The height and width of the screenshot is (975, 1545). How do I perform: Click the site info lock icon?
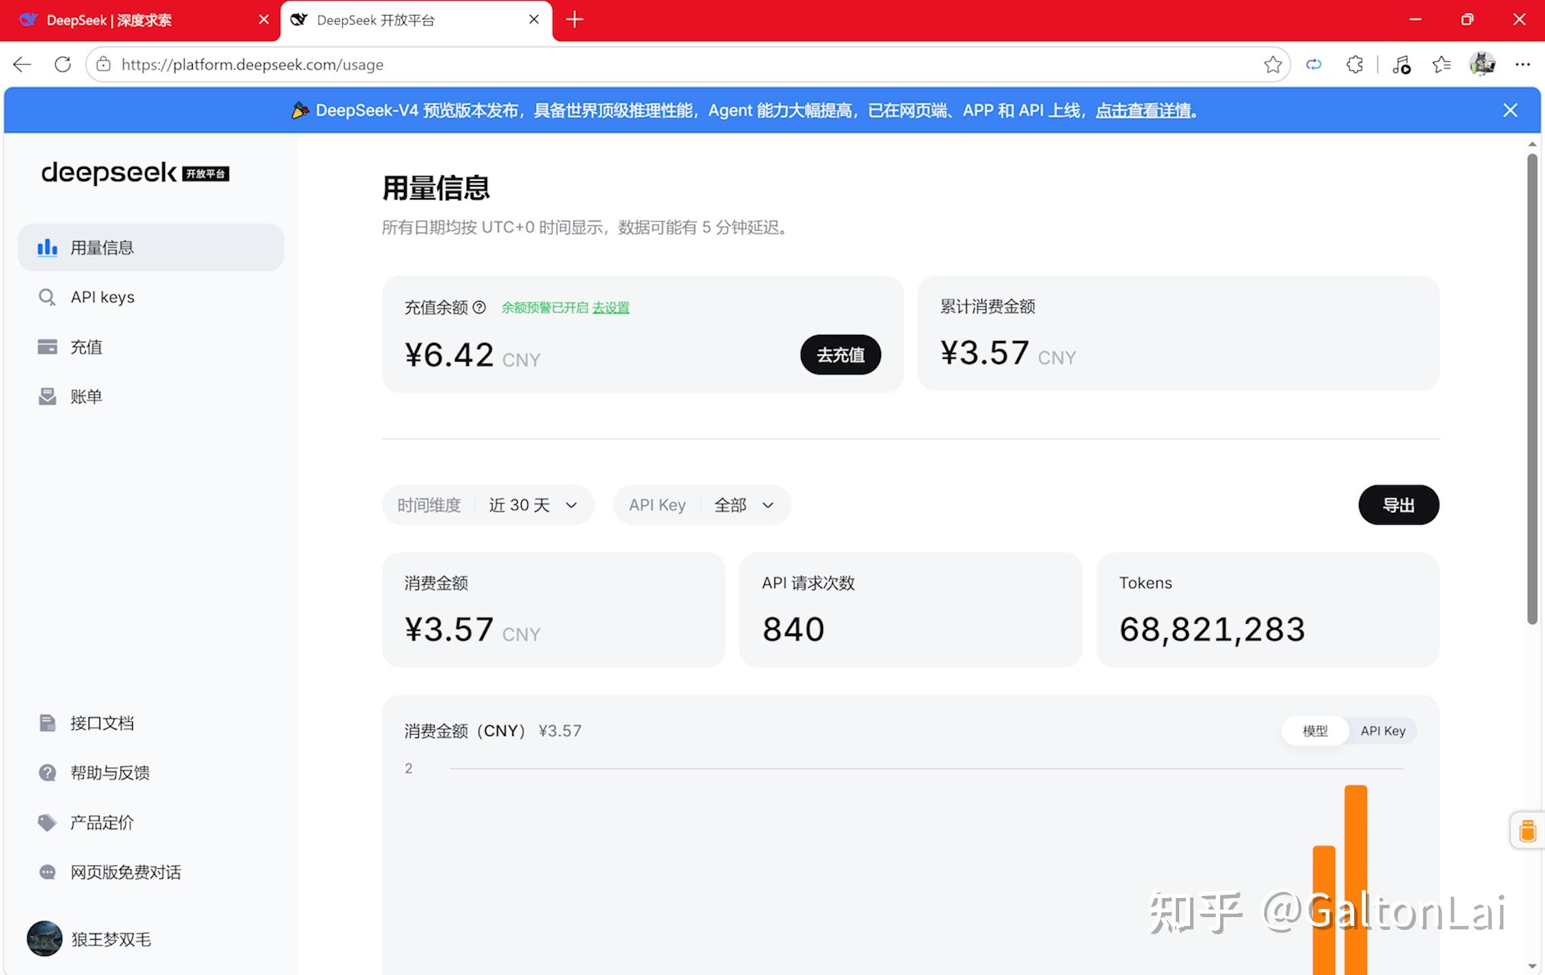coord(104,65)
